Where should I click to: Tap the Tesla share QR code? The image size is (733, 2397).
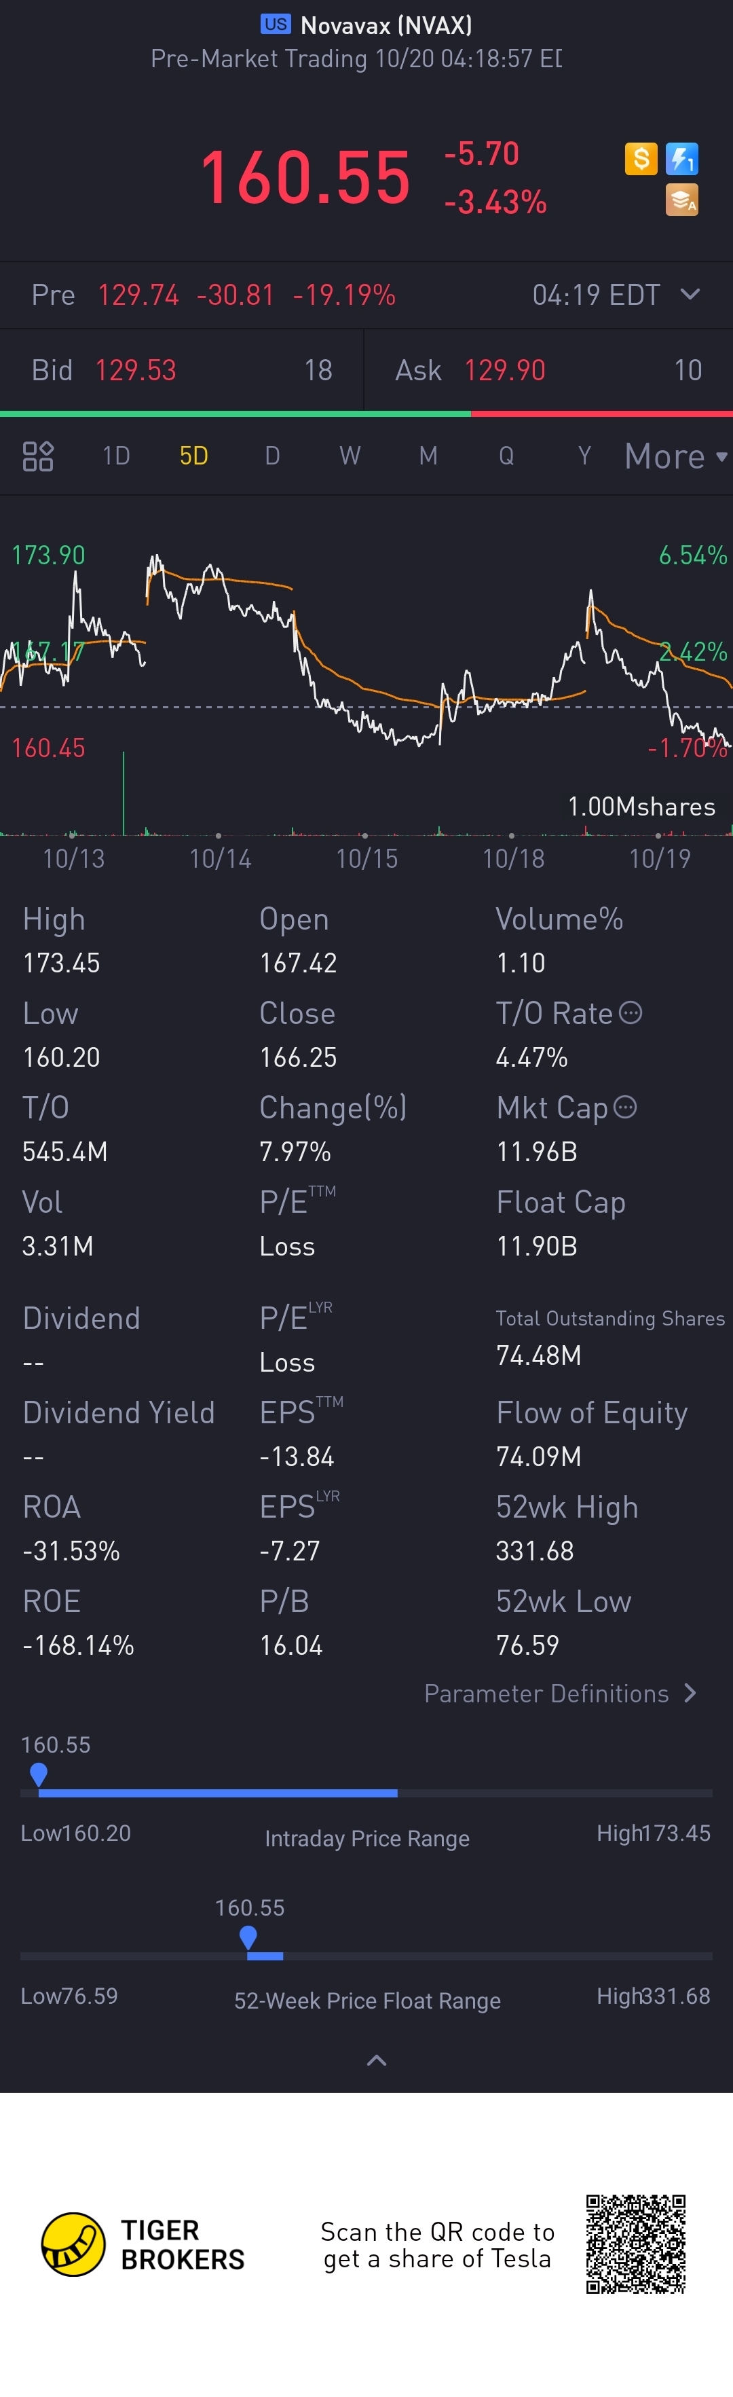click(635, 2244)
